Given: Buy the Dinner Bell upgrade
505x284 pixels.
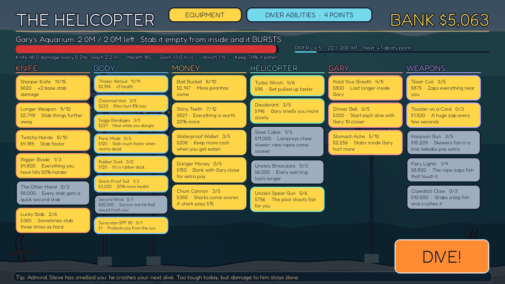Looking at the screenshot, I should 365,115.
